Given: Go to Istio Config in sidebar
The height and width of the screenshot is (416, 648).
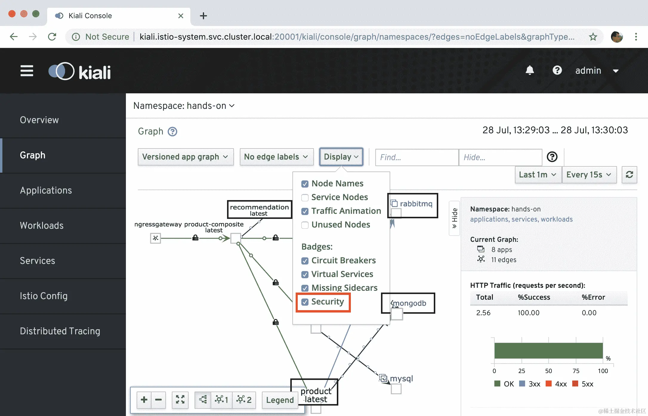Looking at the screenshot, I should 44,296.
